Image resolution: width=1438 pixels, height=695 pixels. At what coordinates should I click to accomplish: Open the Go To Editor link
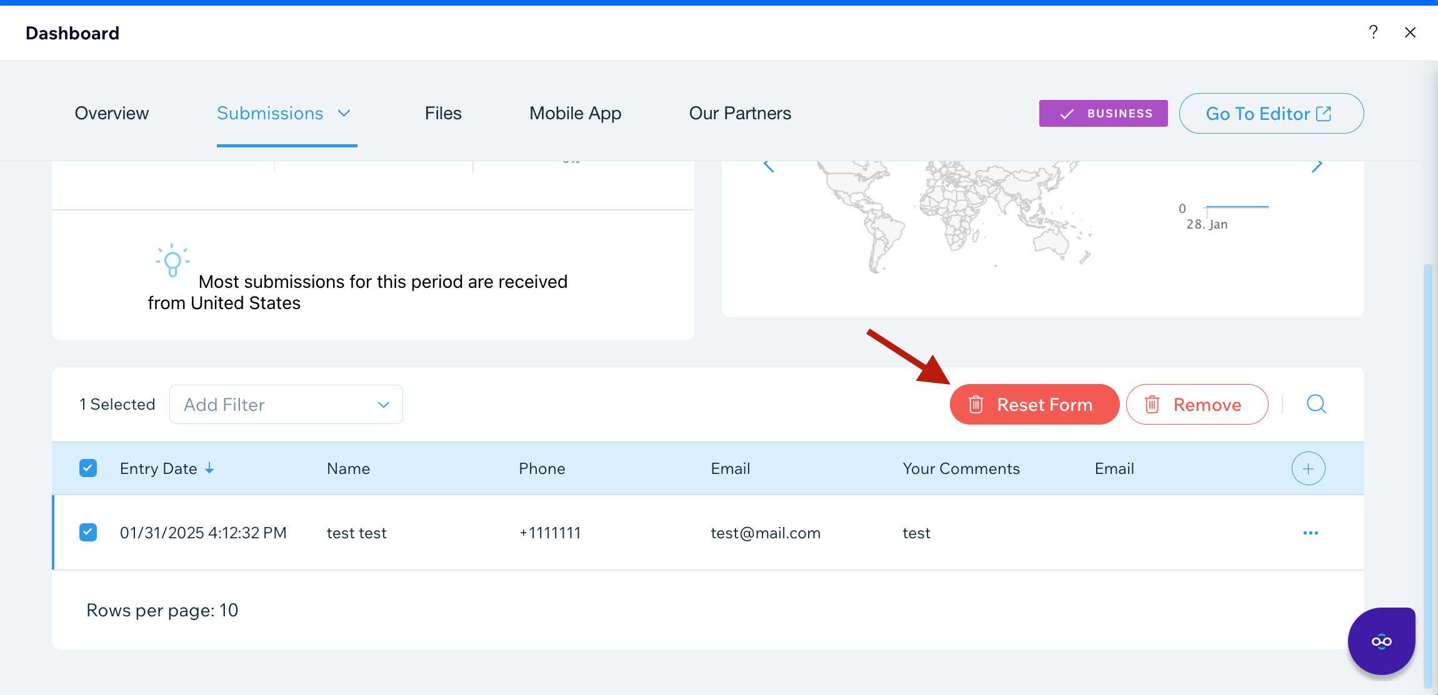pyautogui.click(x=1271, y=113)
